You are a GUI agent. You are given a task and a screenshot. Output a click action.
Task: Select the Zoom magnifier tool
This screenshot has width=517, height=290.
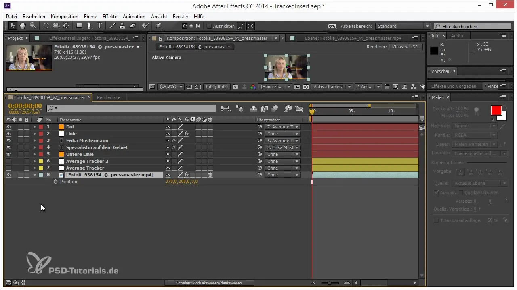33,26
